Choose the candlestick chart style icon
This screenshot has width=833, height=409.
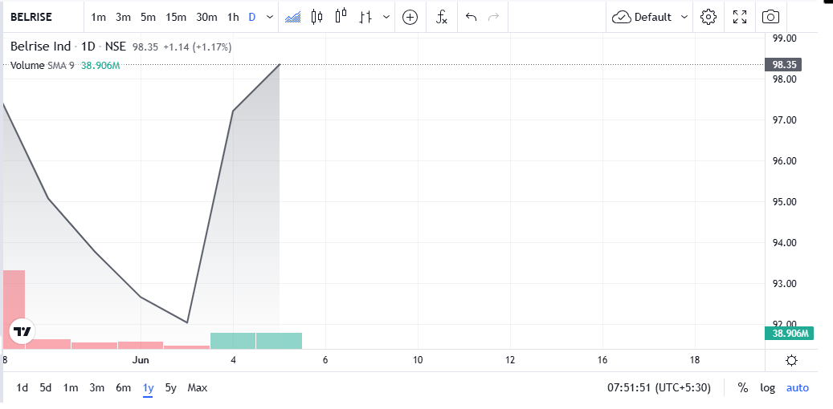tap(317, 17)
